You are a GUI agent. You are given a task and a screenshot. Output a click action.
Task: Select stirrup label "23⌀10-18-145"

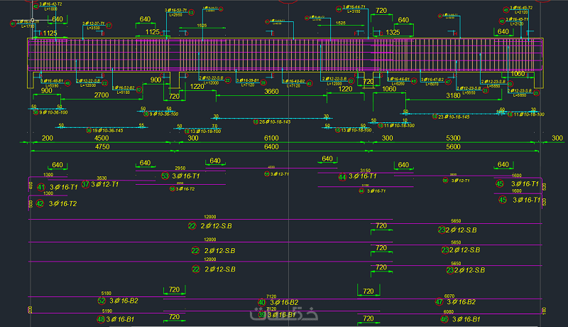point(454,117)
